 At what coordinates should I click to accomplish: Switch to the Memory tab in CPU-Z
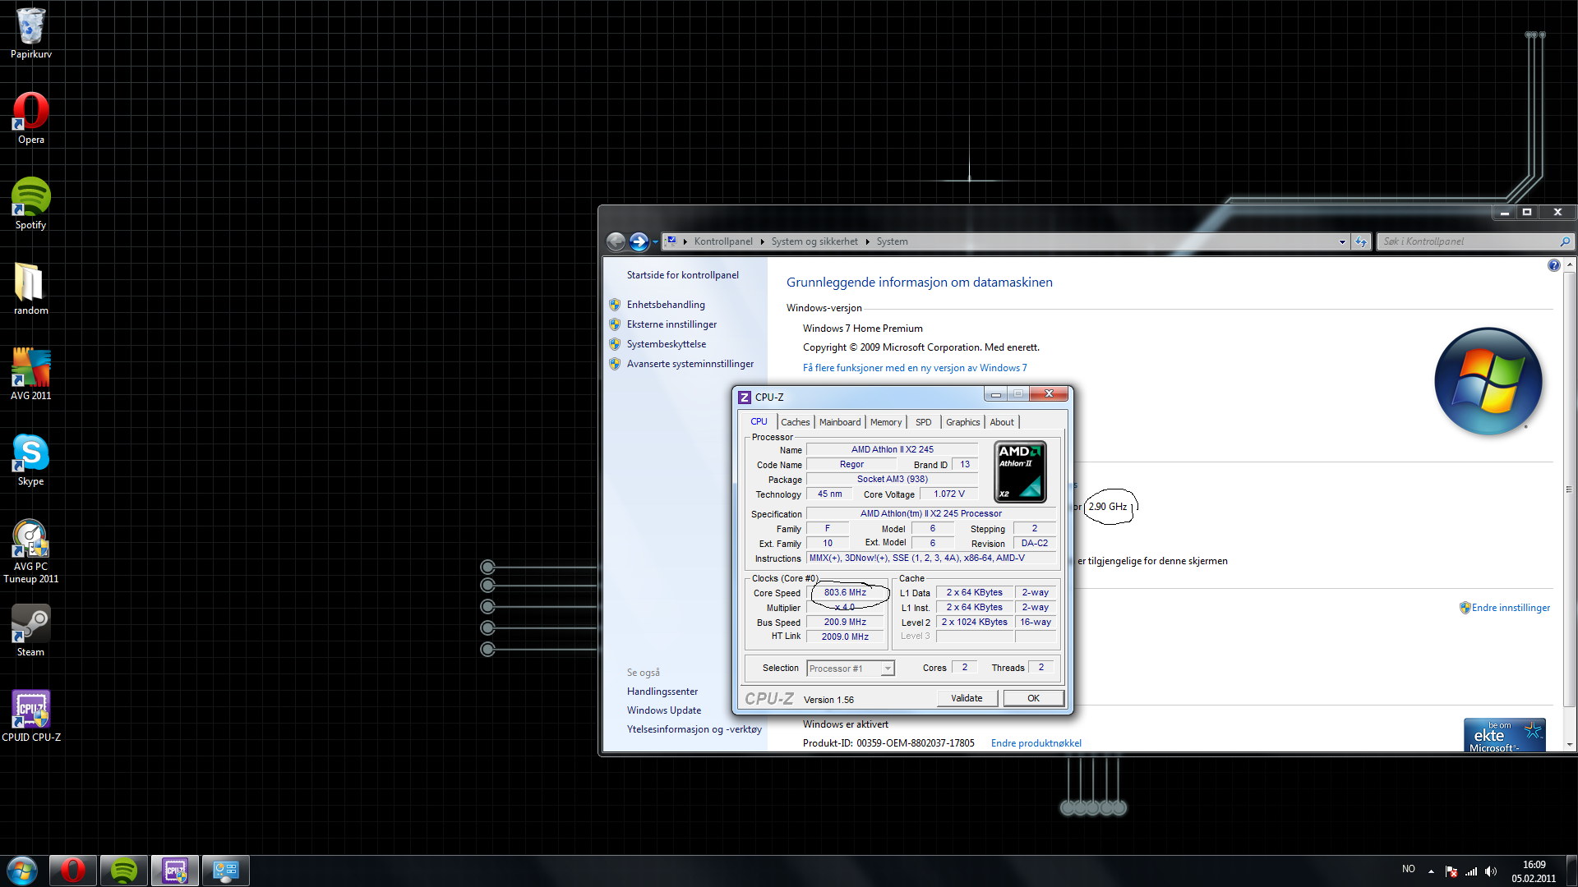click(x=886, y=422)
